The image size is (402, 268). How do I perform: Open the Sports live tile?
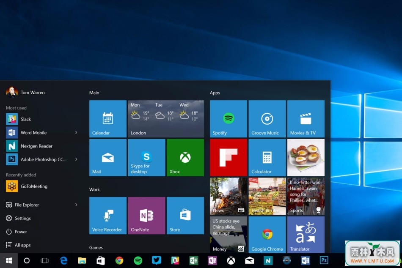click(x=306, y=196)
